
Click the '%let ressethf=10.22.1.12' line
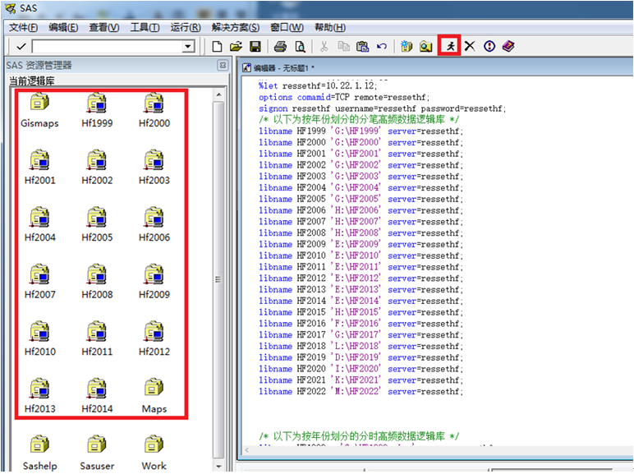click(318, 85)
